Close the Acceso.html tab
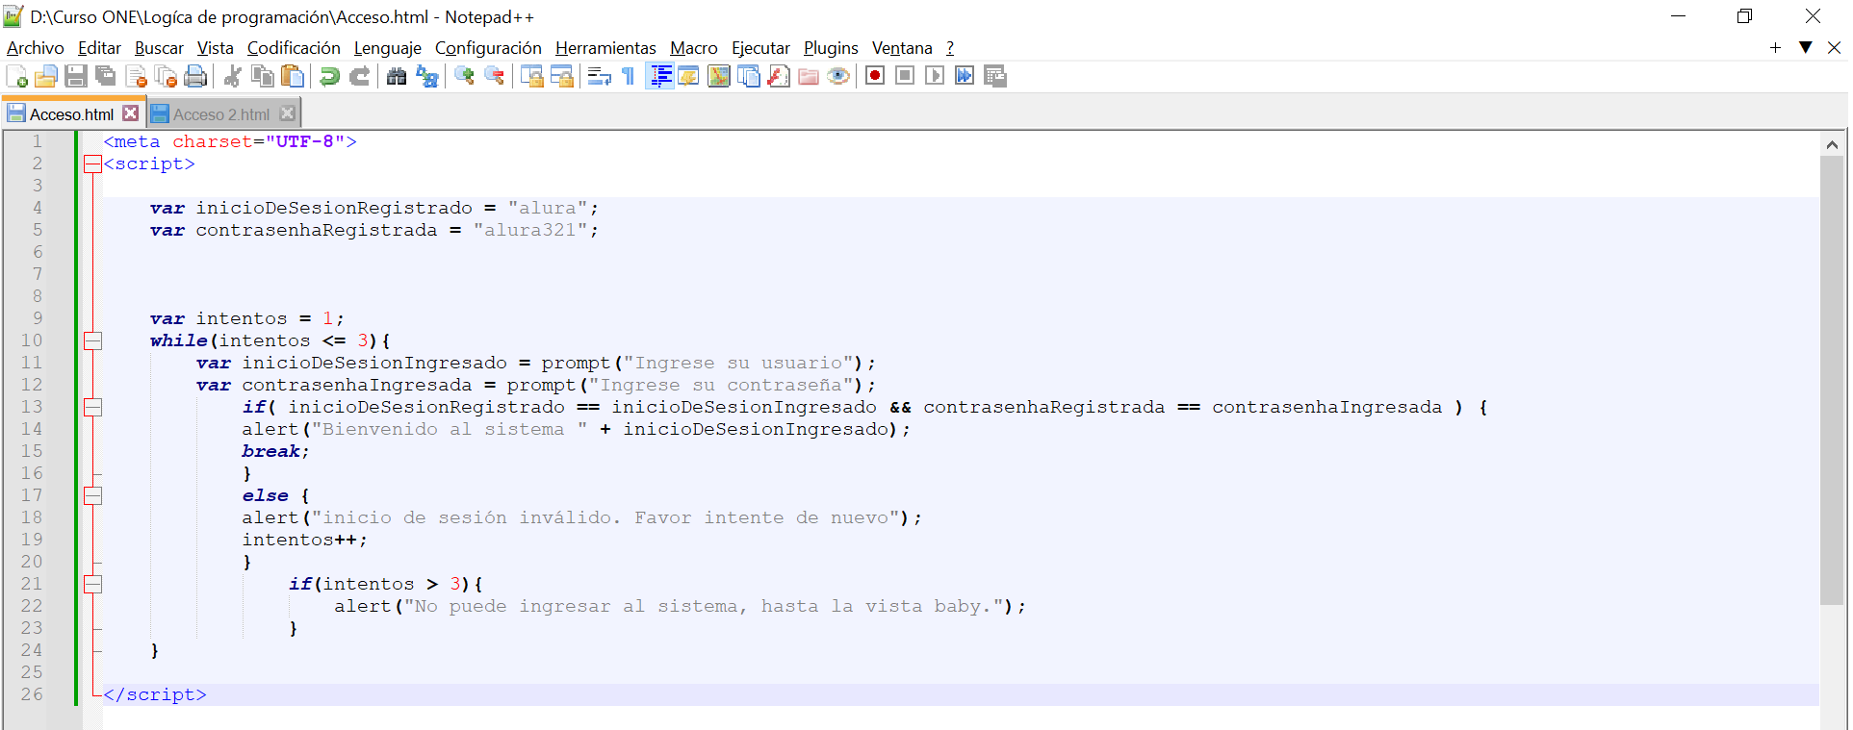The height and width of the screenshot is (730, 1853). pos(131,113)
